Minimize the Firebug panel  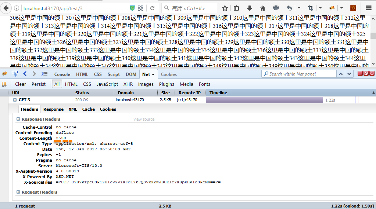(x=360, y=73)
